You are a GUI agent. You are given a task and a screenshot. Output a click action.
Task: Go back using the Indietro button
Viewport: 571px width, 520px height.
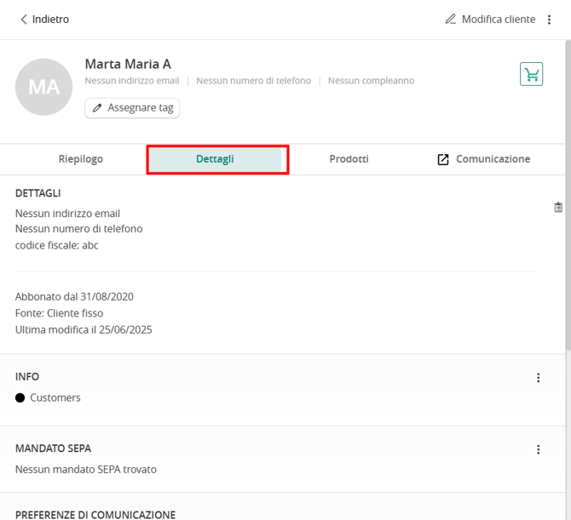(44, 20)
